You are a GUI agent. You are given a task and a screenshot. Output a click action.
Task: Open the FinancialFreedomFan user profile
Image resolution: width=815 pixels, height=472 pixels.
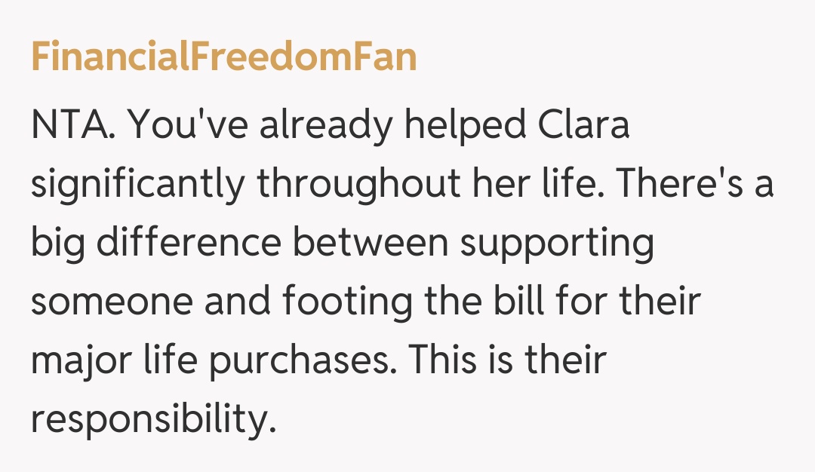pos(223,57)
